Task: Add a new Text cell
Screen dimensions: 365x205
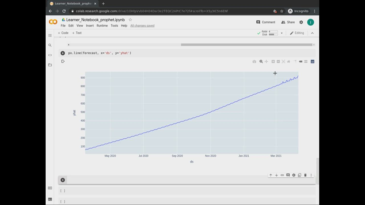Action: [77, 33]
